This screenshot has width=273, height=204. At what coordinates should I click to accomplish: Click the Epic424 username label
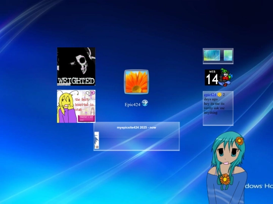pos(132,105)
